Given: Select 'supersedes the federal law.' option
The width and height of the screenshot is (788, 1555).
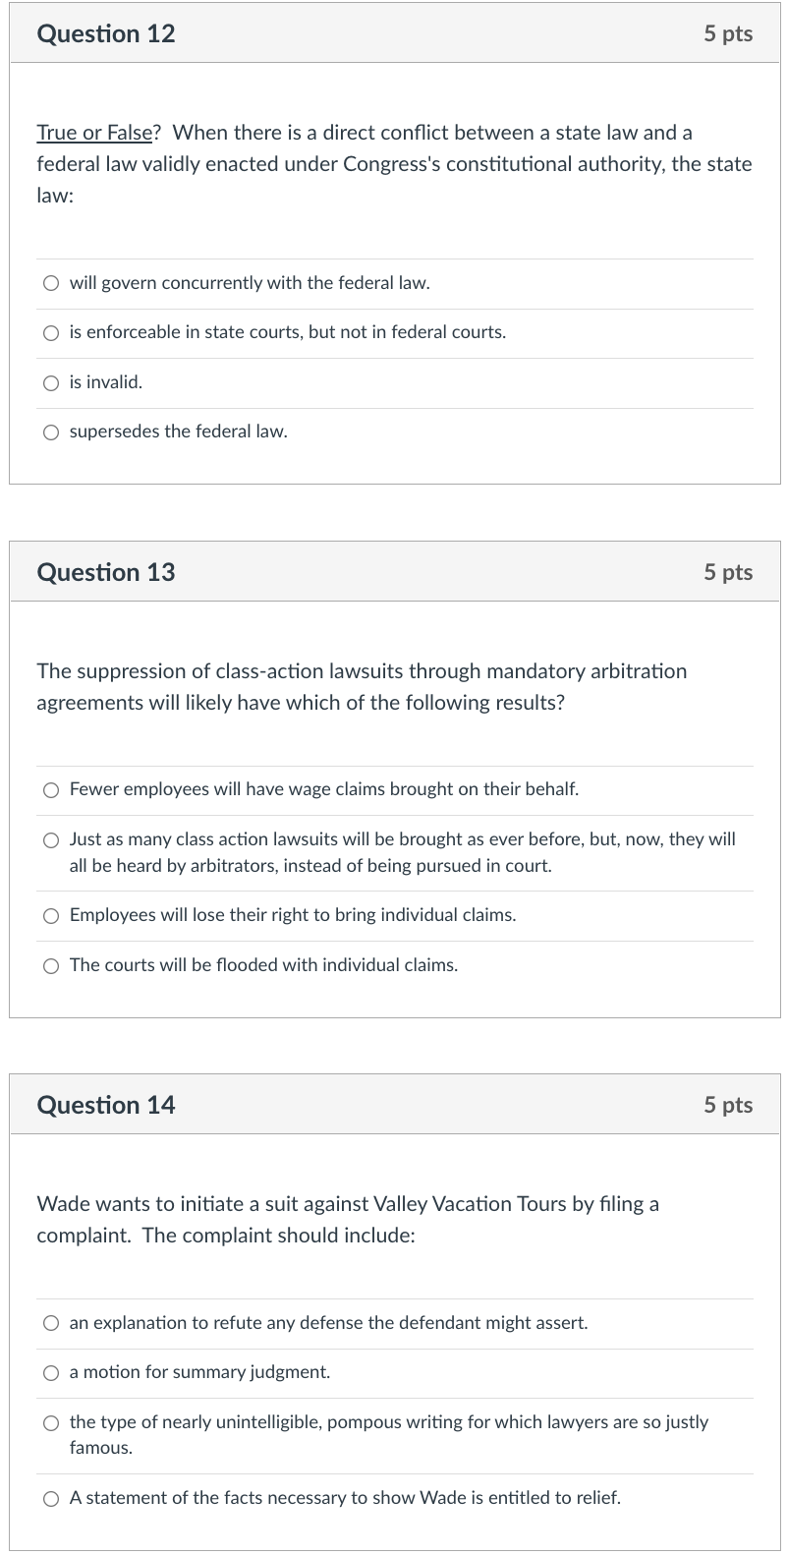Looking at the screenshot, I should 50,431.
